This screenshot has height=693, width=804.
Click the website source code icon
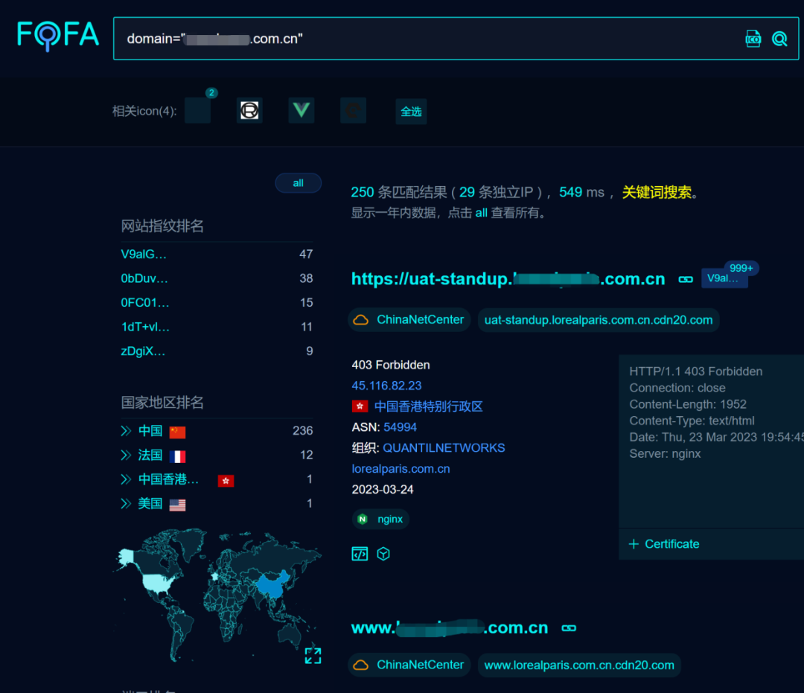[x=360, y=554]
